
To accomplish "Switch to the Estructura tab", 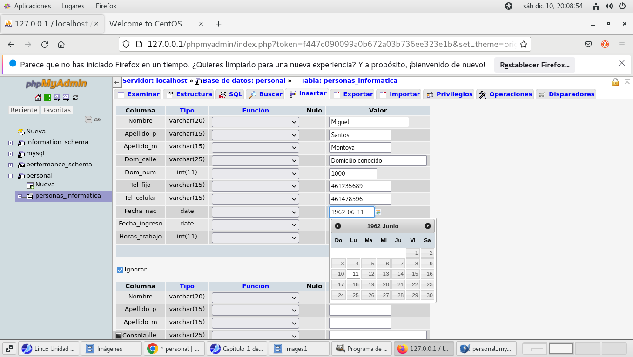I will (189, 94).
